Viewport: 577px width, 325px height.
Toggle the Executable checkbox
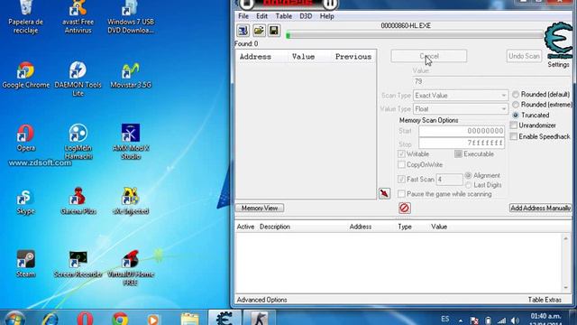pos(458,153)
